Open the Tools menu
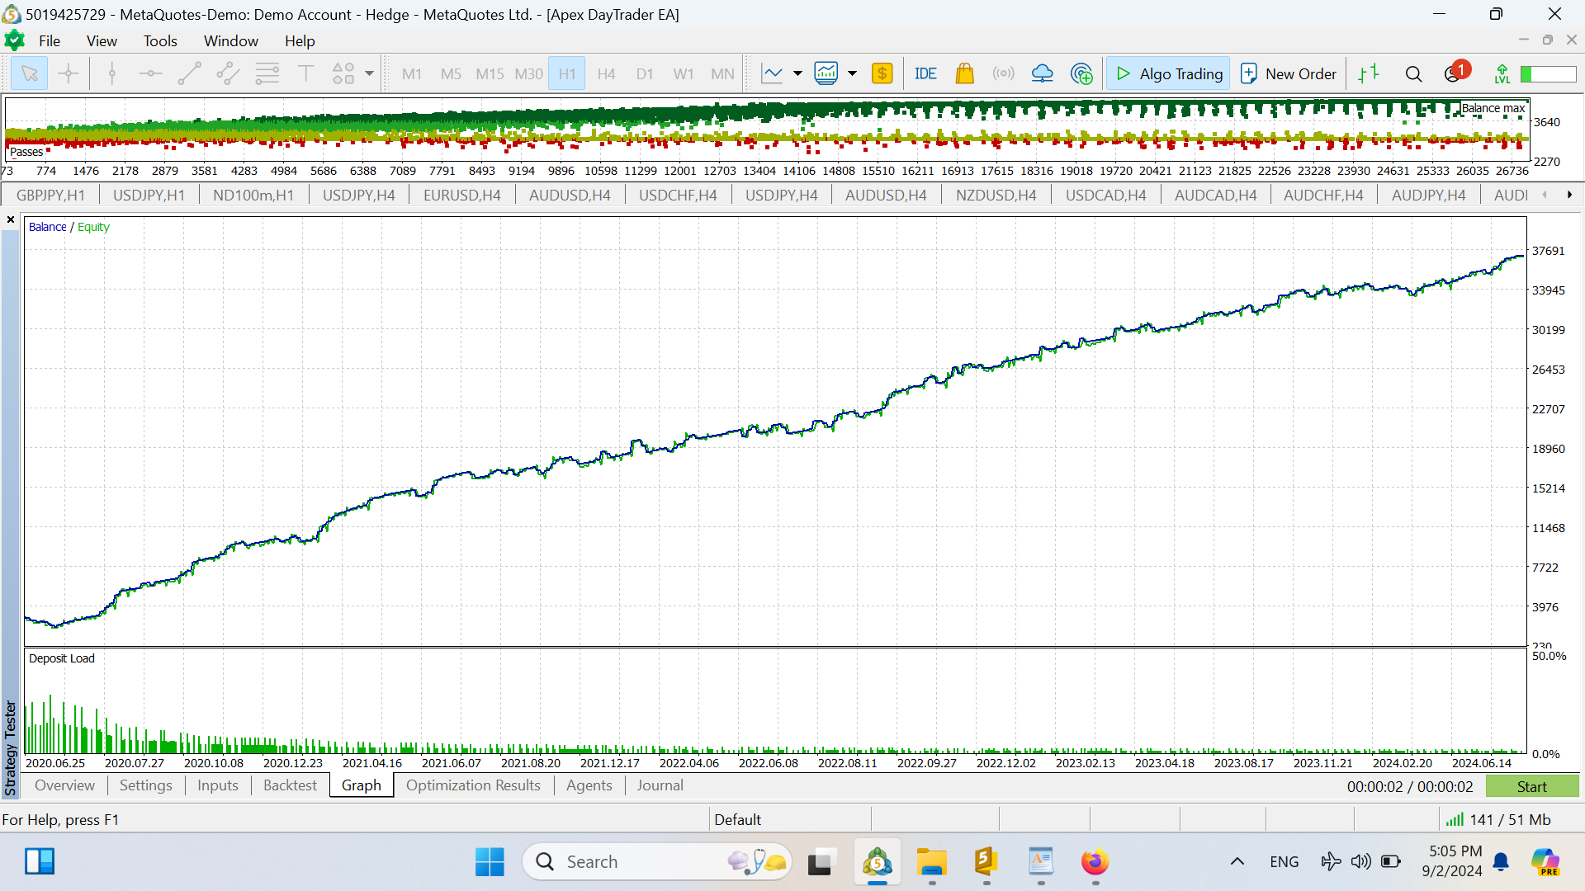 pyautogui.click(x=160, y=40)
